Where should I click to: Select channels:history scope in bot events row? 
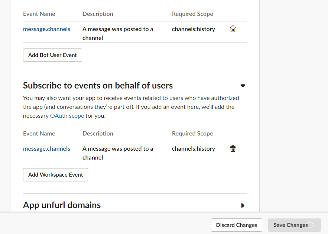[x=194, y=29]
